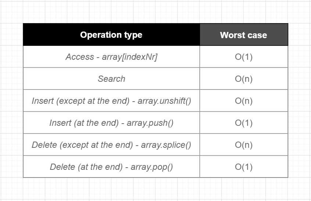This screenshot has width=311, height=201.
Task: Select the array.push() insert cell
Action: (111, 123)
